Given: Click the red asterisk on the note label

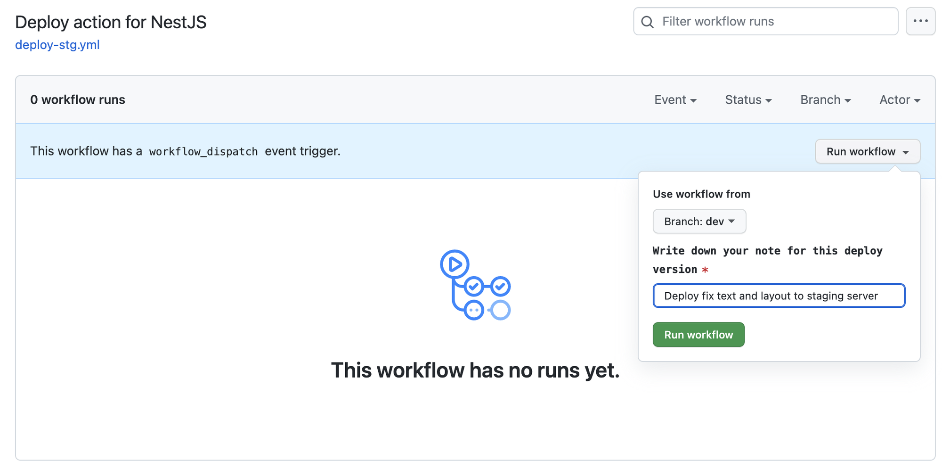Looking at the screenshot, I should 705,270.
